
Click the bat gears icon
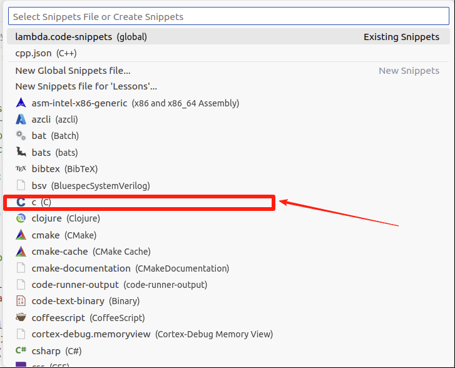tap(21, 136)
